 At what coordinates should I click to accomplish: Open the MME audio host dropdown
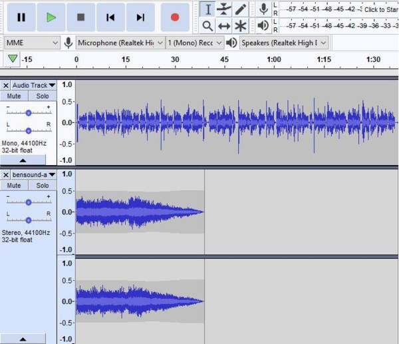tap(32, 43)
